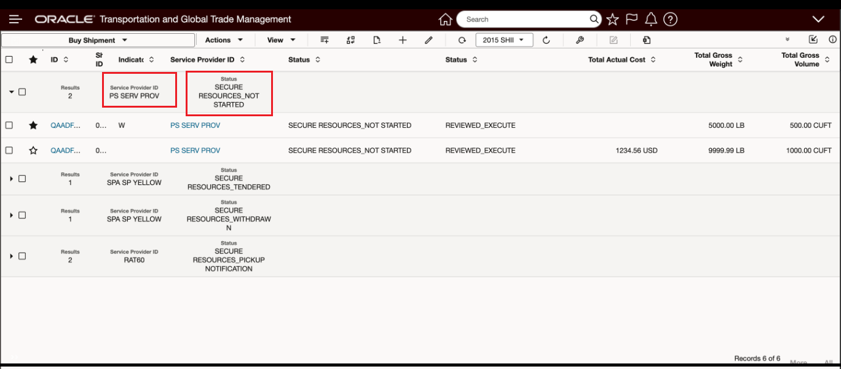Viewport: 841px width, 369px height.
Task: Click the info circle icon in toolbar
Action: tap(833, 40)
